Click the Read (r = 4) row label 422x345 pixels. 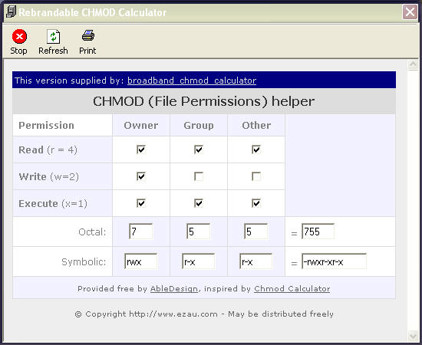(x=48, y=149)
